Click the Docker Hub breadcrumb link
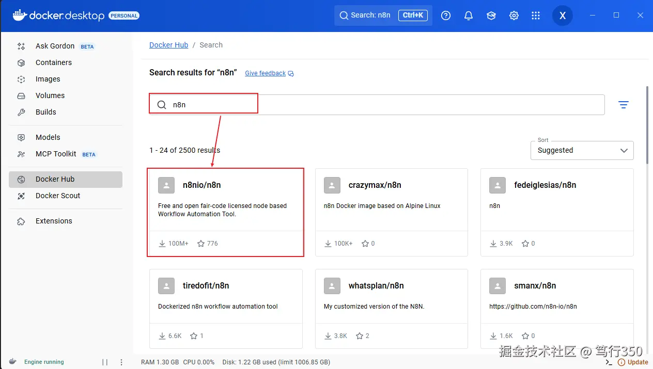Viewport: 653px width, 369px height. (x=169, y=45)
